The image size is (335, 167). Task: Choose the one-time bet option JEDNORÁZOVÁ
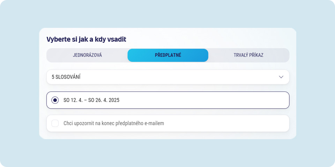[87, 55]
